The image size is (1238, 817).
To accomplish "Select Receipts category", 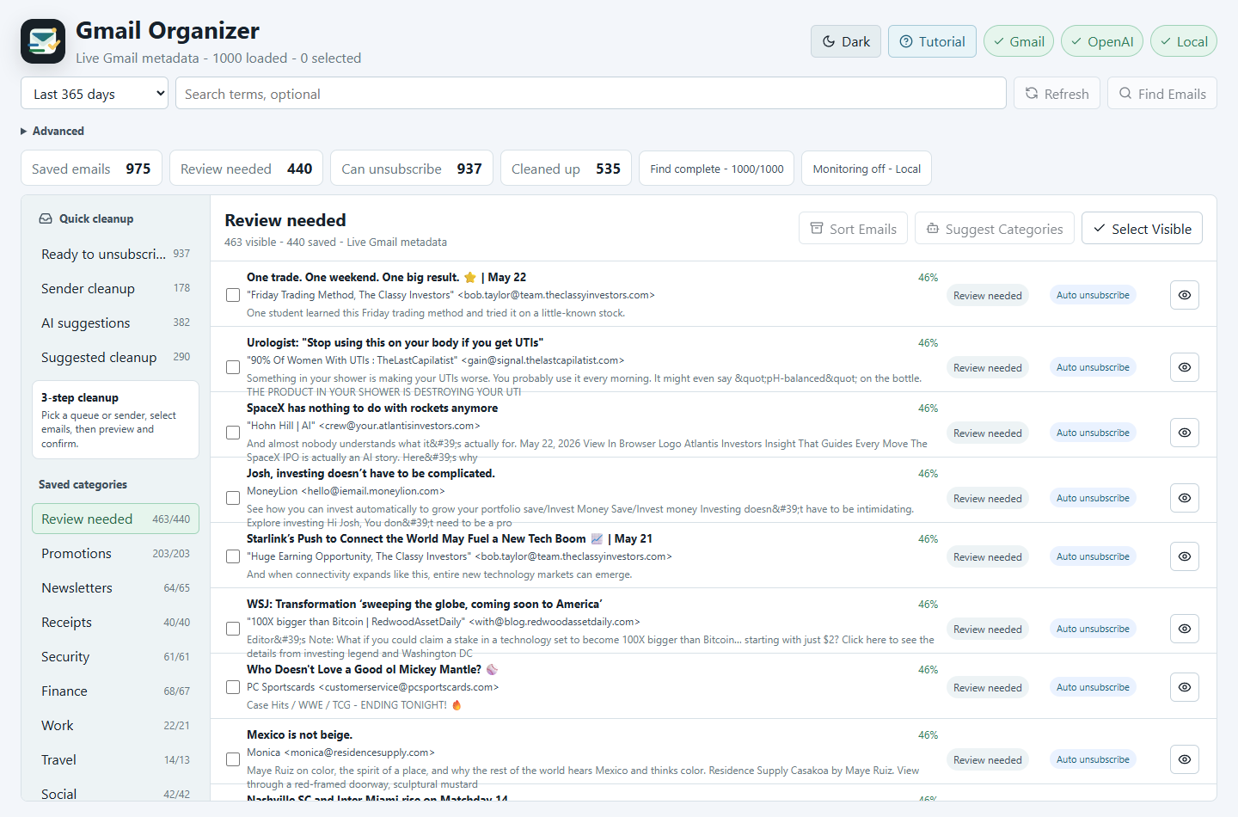I will (x=115, y=622).
